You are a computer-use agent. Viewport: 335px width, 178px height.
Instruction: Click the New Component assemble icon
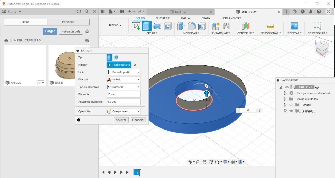point(216,26)
